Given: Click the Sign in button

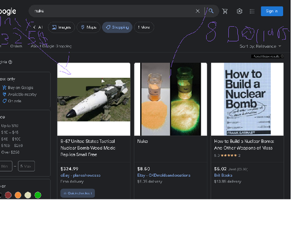Looking at the screenshot, I should [272, 11].
